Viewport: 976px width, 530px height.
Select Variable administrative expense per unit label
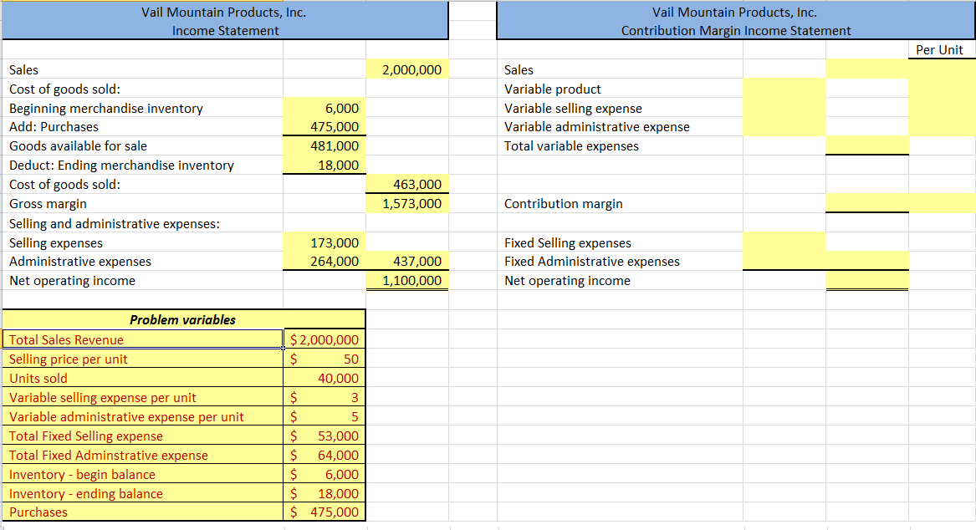tap(142, 417)
